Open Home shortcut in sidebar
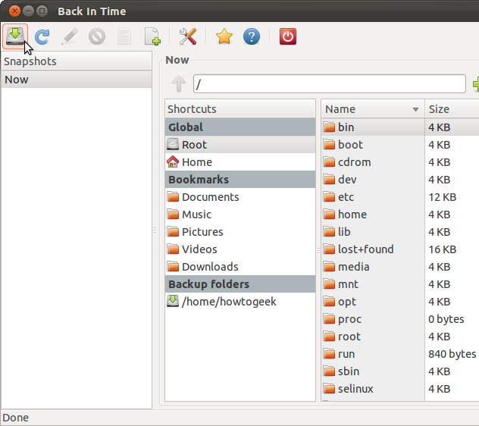 pos(196,162)
